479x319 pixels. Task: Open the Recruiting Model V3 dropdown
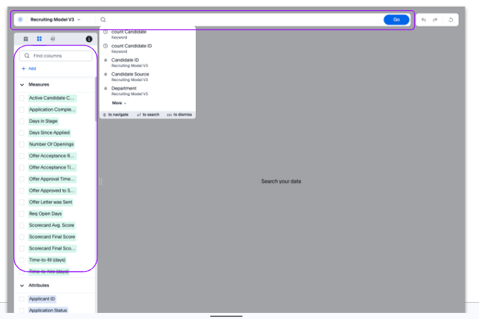pyautogui.click(x=55, y=20)
